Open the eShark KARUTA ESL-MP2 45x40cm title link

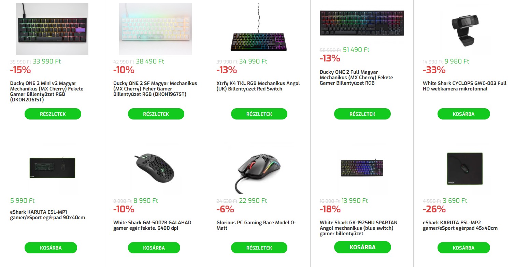pyautogui.click(x=460, y=225)
